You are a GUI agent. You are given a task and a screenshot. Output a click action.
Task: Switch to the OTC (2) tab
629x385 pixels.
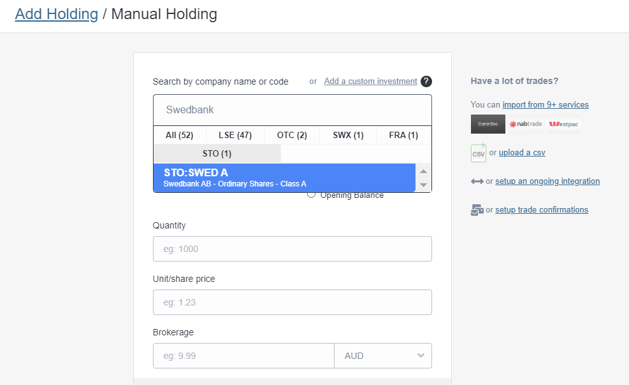(x=292, y=135)
